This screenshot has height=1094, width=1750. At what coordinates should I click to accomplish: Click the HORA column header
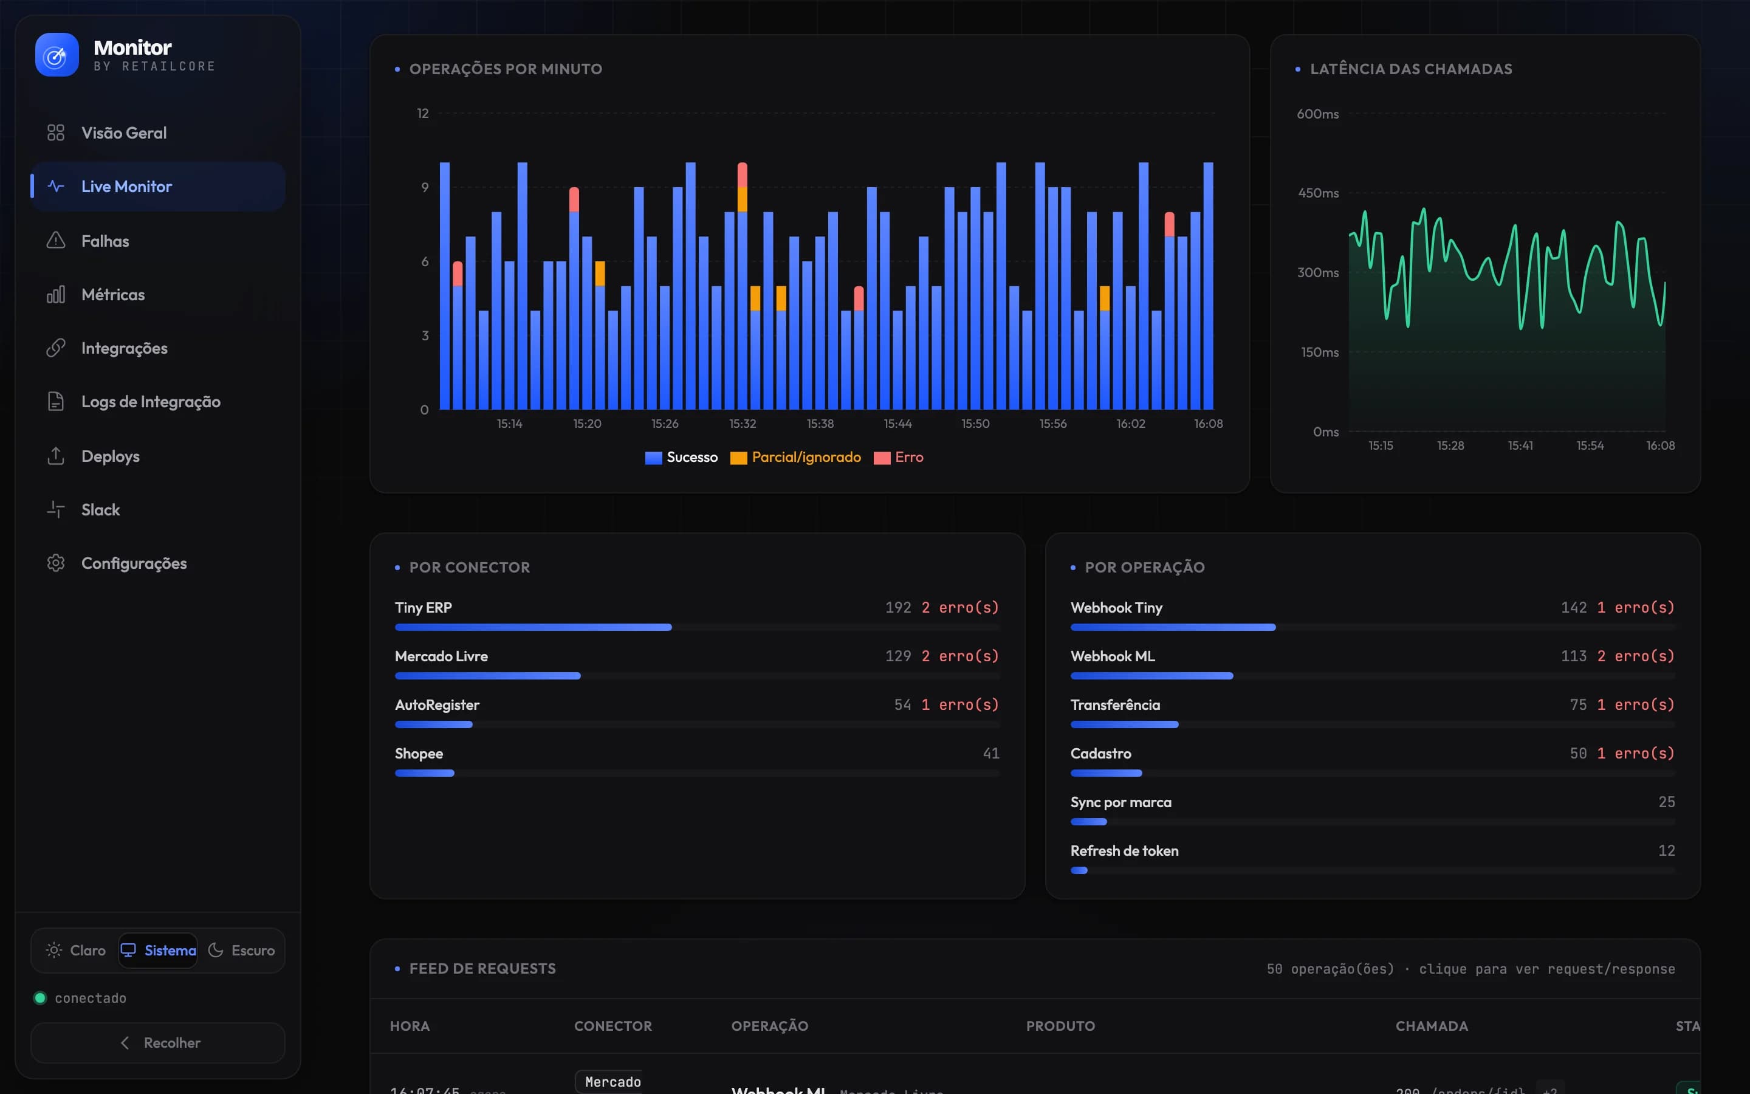coord(410,1026)
